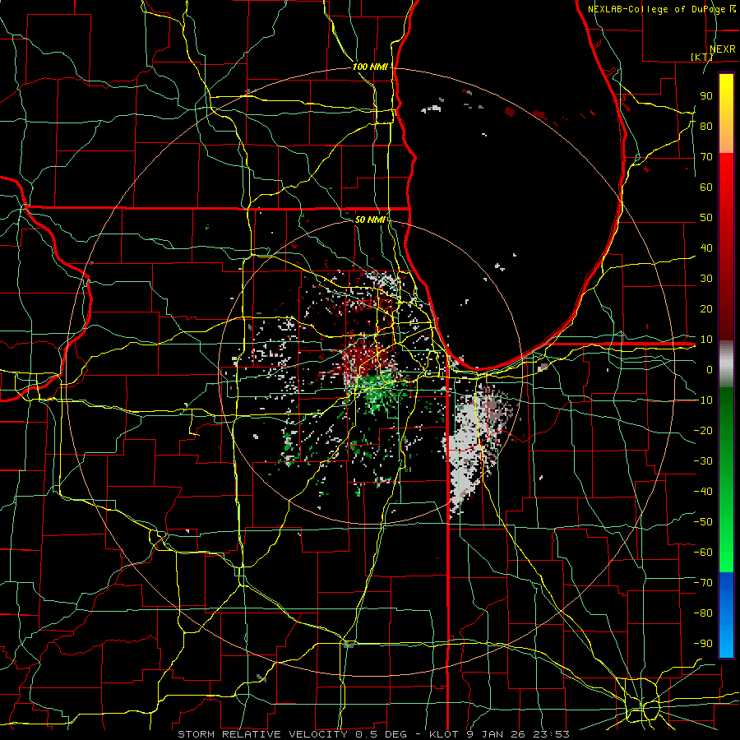Image resolution: width=740 pixels, height=740 pixels.
Task: Click the -70 value on the velocity scale
Action: 703,583
